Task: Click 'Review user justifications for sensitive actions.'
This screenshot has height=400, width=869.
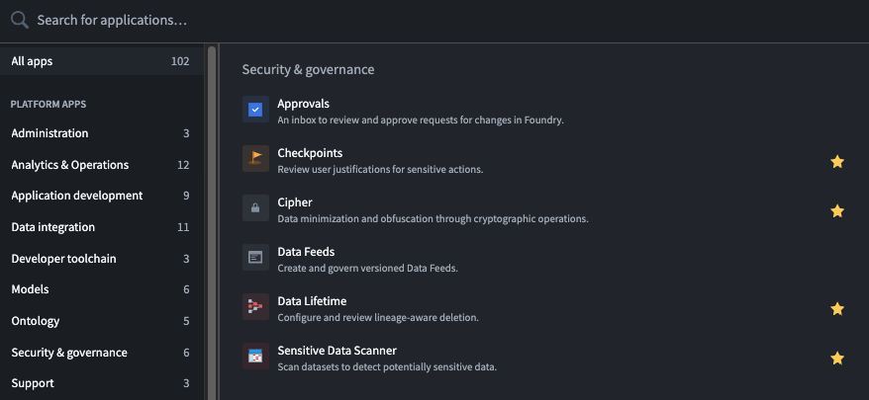Action: pyautogui.click(x=380, y=169)
